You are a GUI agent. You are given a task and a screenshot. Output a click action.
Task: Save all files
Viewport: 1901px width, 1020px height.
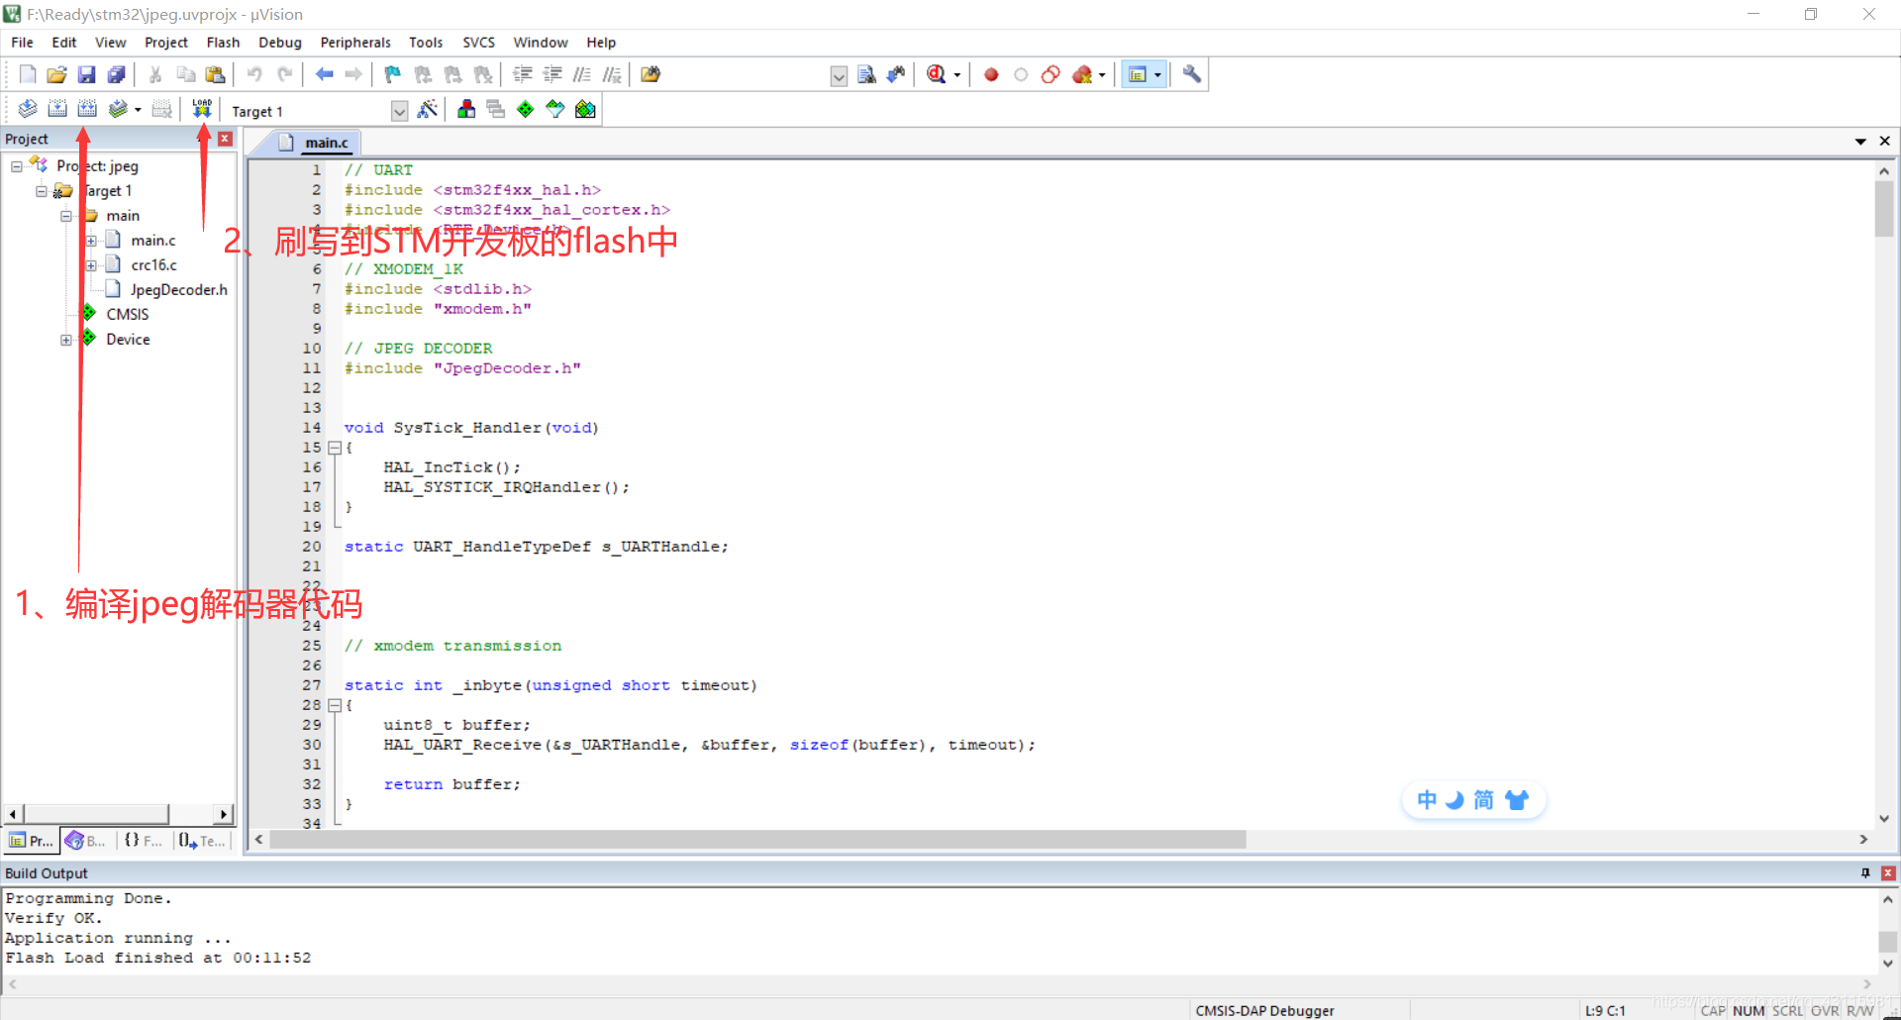click(x=117, y=74)
